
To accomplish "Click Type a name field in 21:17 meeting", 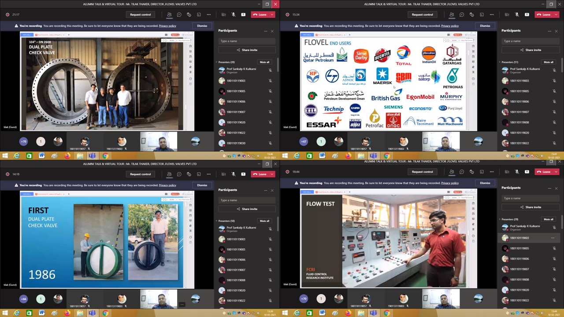I will [x=247, y=41].
